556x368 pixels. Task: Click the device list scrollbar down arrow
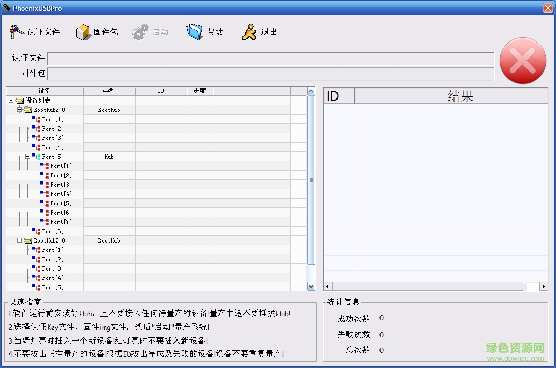(x=311, y=286)
